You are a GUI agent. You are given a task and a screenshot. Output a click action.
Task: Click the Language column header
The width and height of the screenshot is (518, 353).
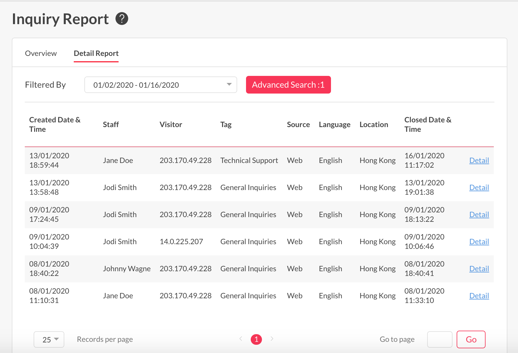[x=335, y=124]
